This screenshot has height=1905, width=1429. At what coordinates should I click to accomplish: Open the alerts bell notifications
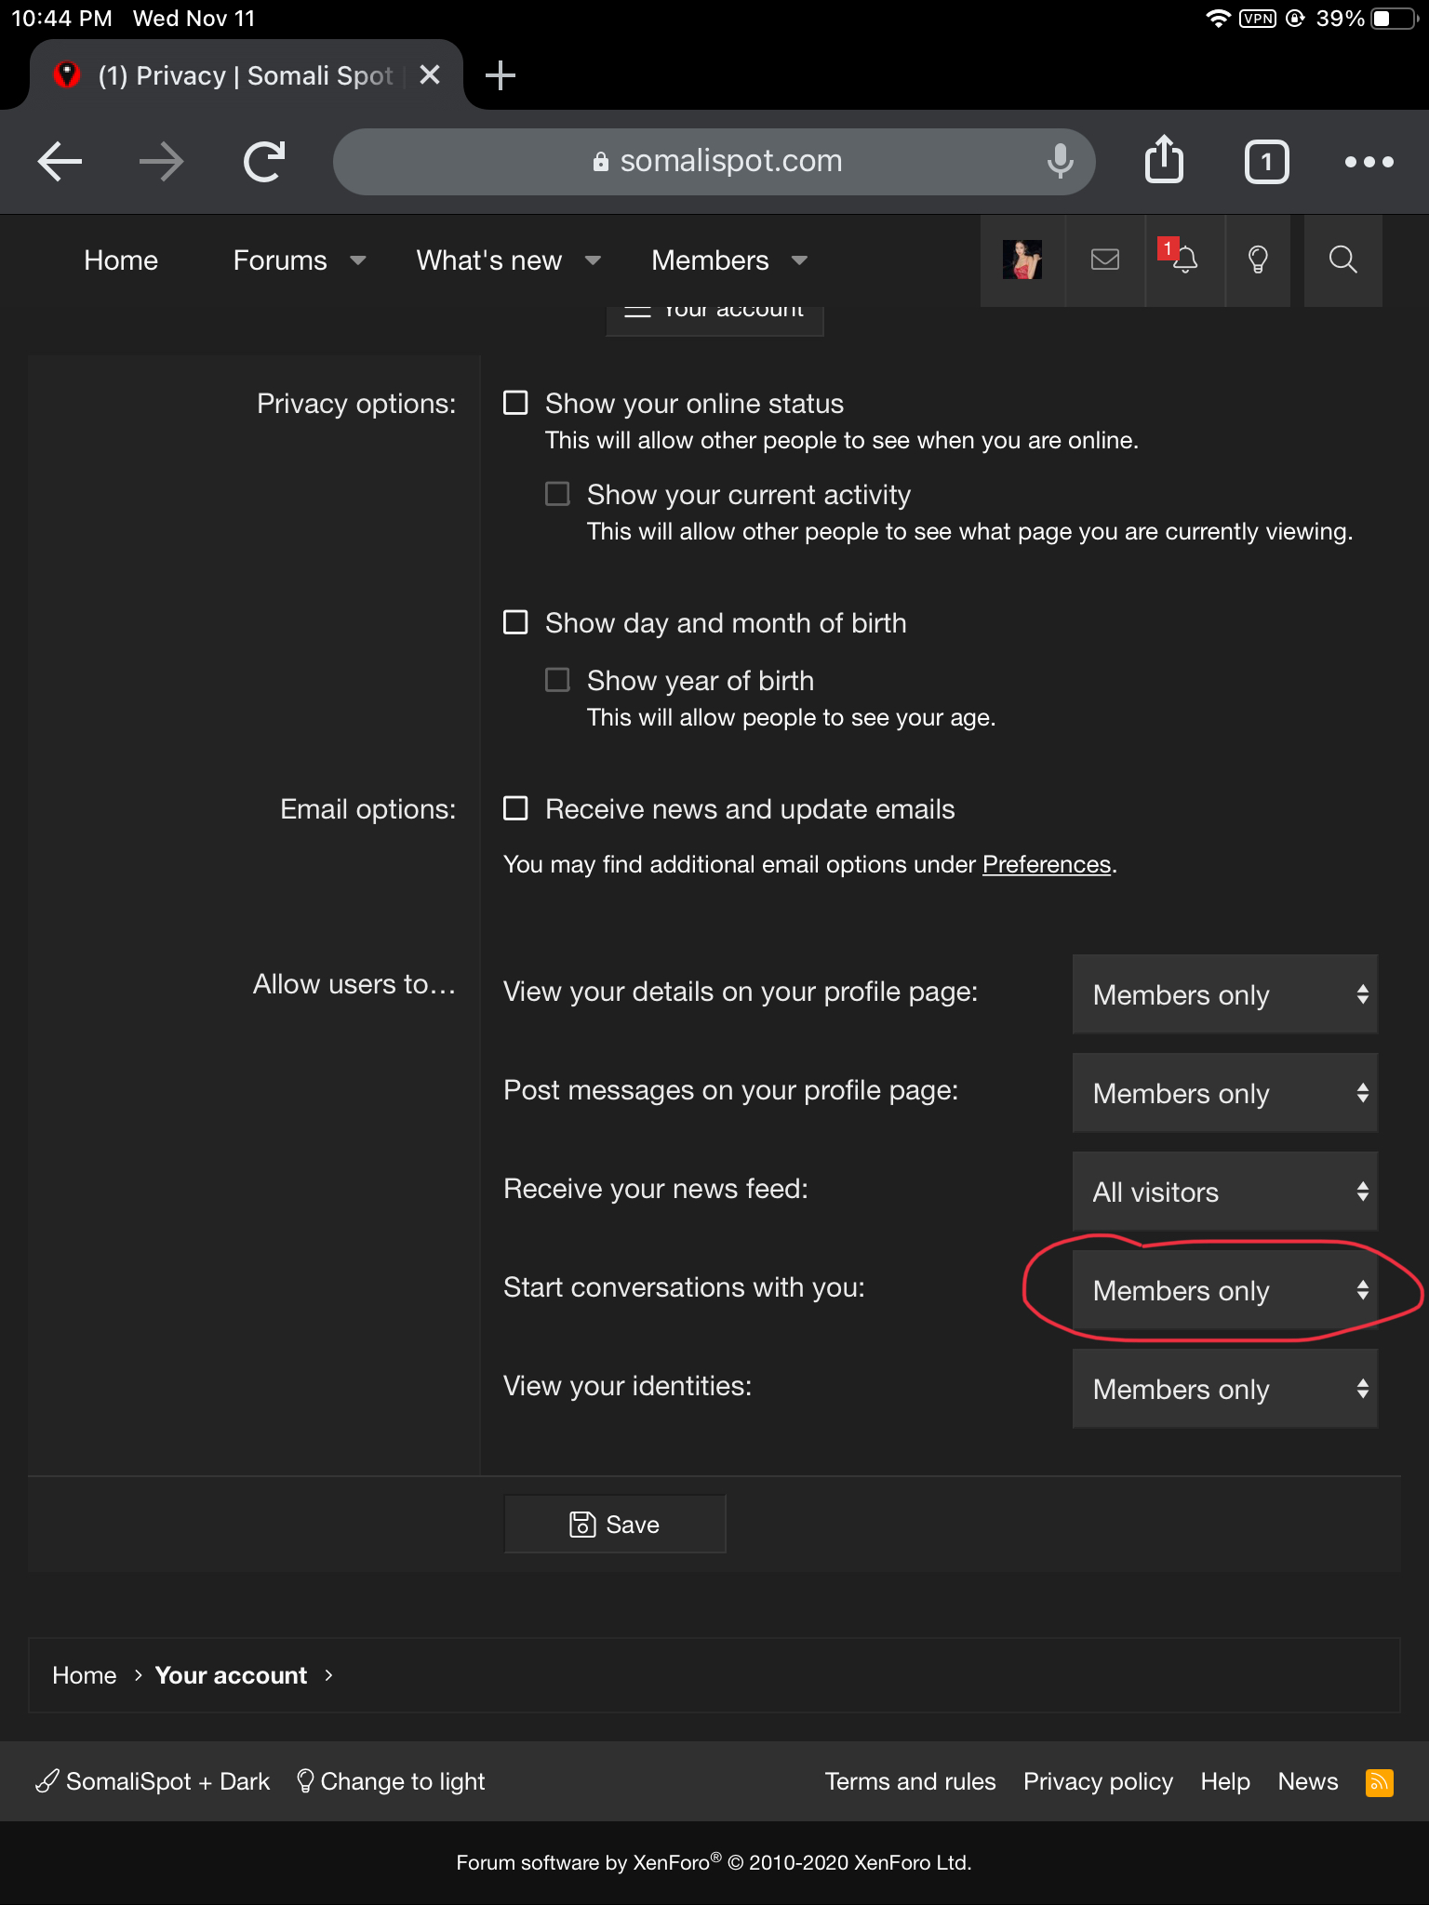[x=1183, y=260]
